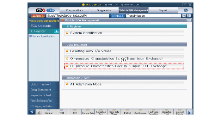Open DTC from bottom toolbar

pos(75,112)
